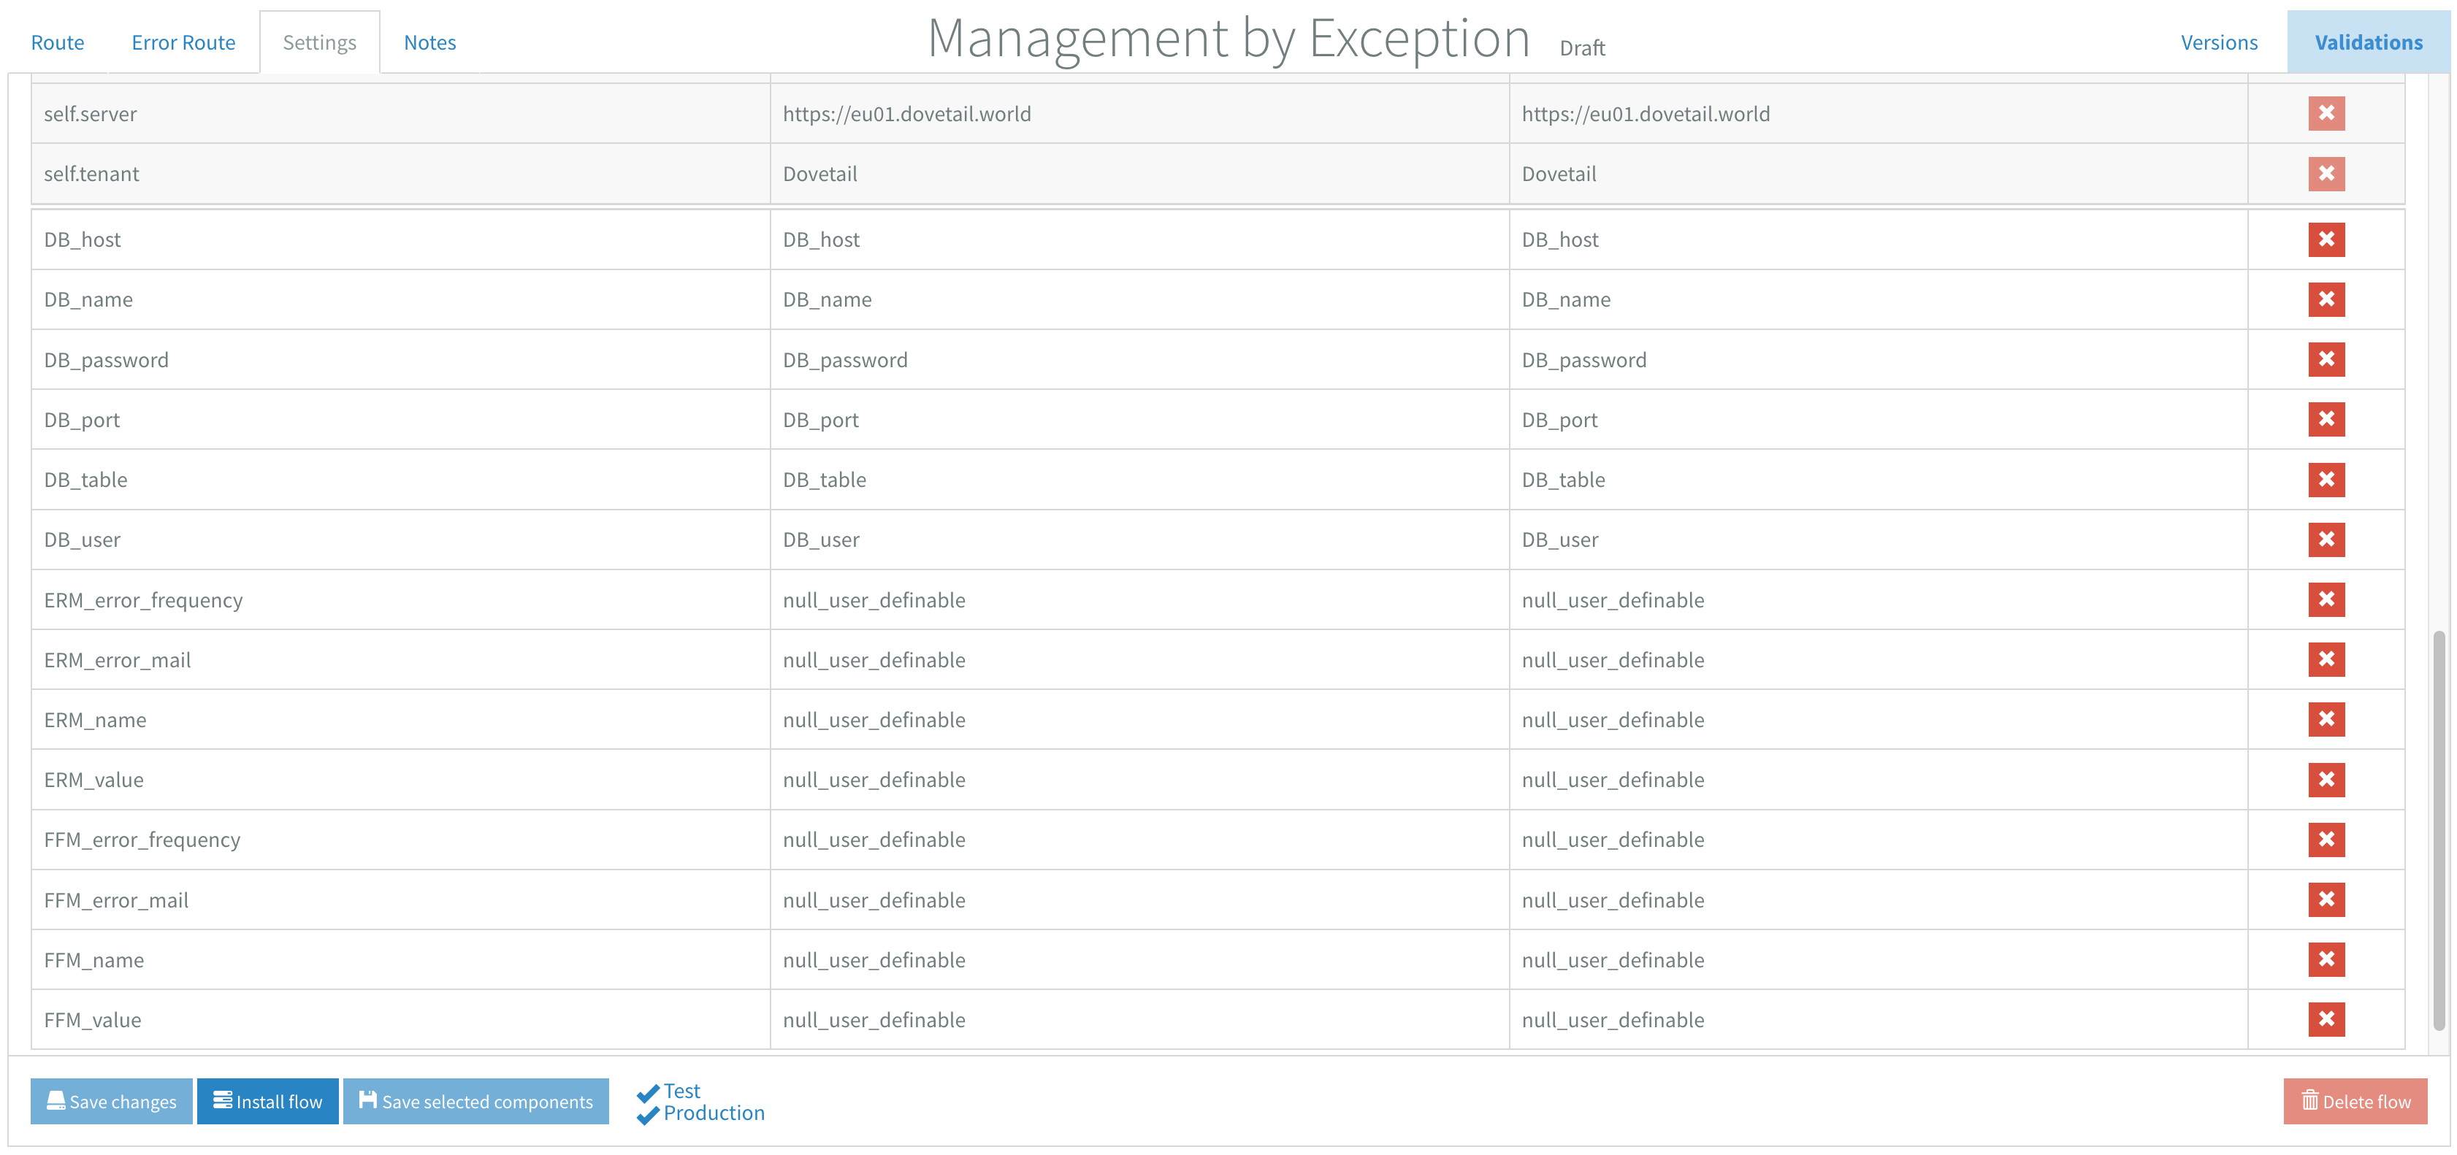Click the Draft status label
The image size is (2457, 1155).
click(1582, 47)
